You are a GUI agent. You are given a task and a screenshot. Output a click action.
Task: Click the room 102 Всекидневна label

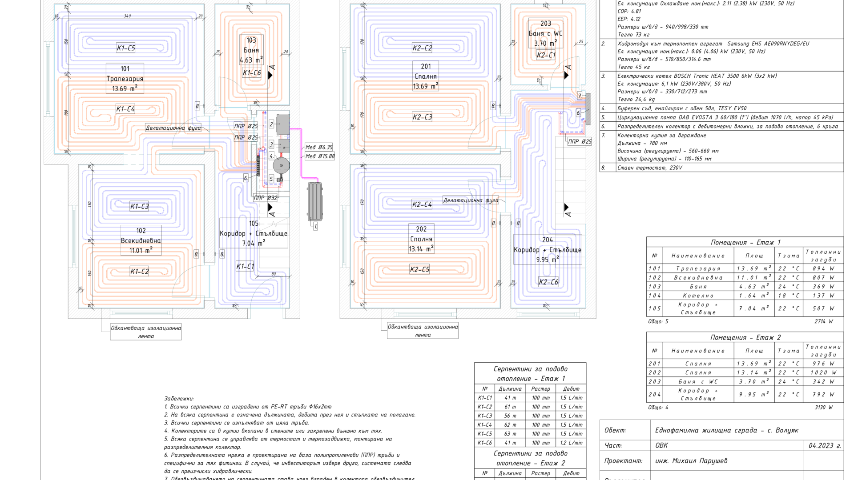pos(141,240)
